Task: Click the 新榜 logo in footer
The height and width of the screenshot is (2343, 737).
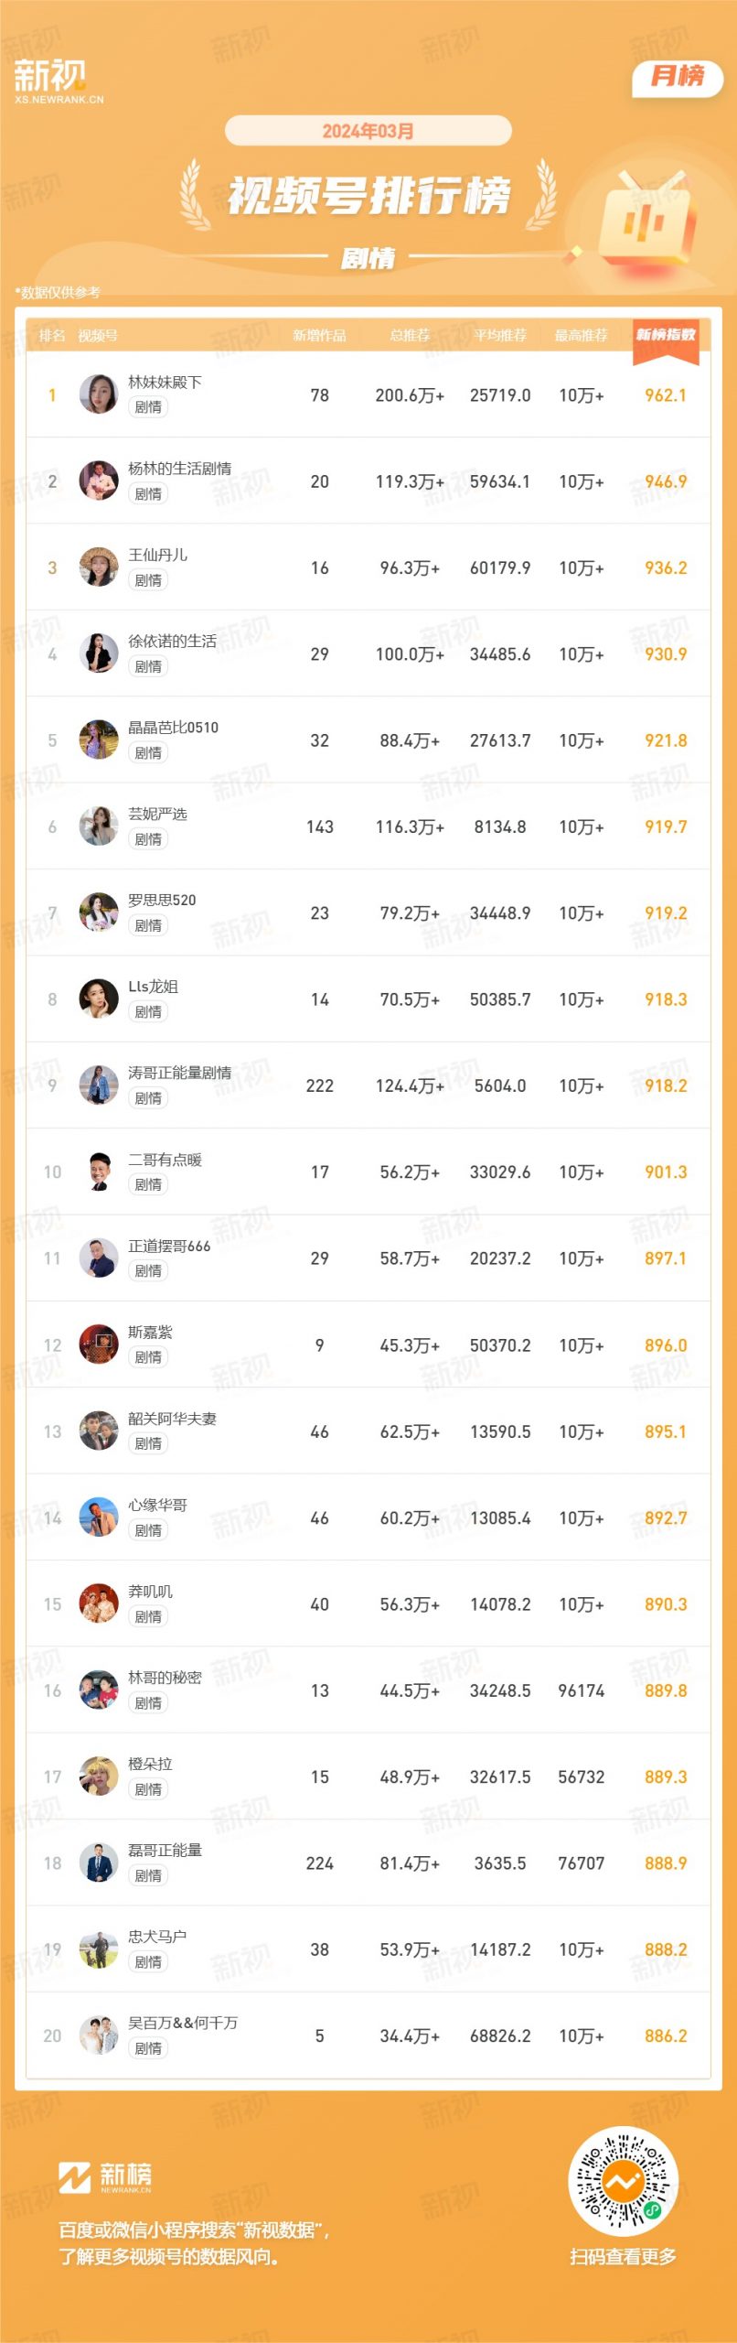Action: coord(105,2177)
